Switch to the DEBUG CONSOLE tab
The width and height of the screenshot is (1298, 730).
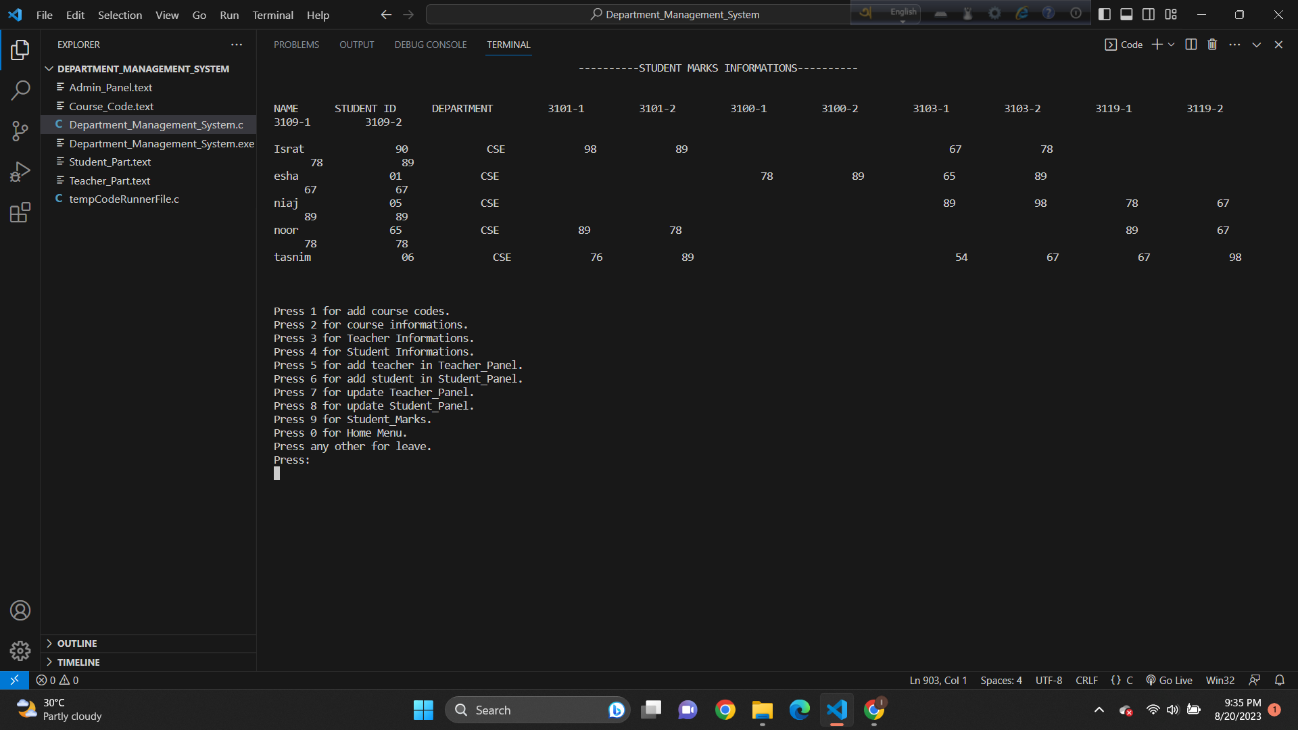click(431, 45)
